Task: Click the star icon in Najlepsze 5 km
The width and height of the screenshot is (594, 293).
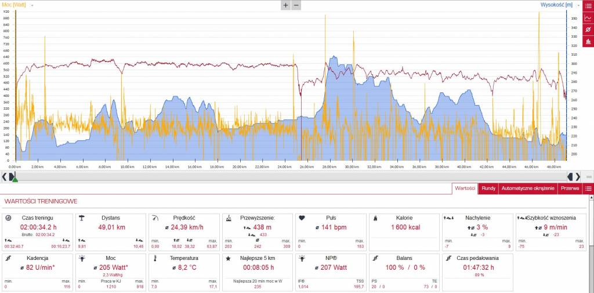Action: [x=228, y=258]
